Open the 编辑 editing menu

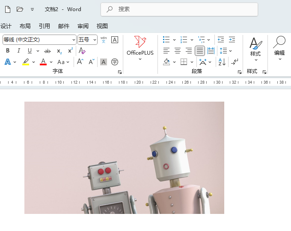pos(279,48)
